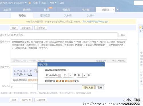Screen dimensions: 143x106
Task: Go to the 收件箱 inbox tab
Action: coord(86,10)
